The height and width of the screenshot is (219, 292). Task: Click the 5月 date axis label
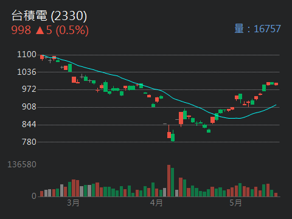[235, 203]
